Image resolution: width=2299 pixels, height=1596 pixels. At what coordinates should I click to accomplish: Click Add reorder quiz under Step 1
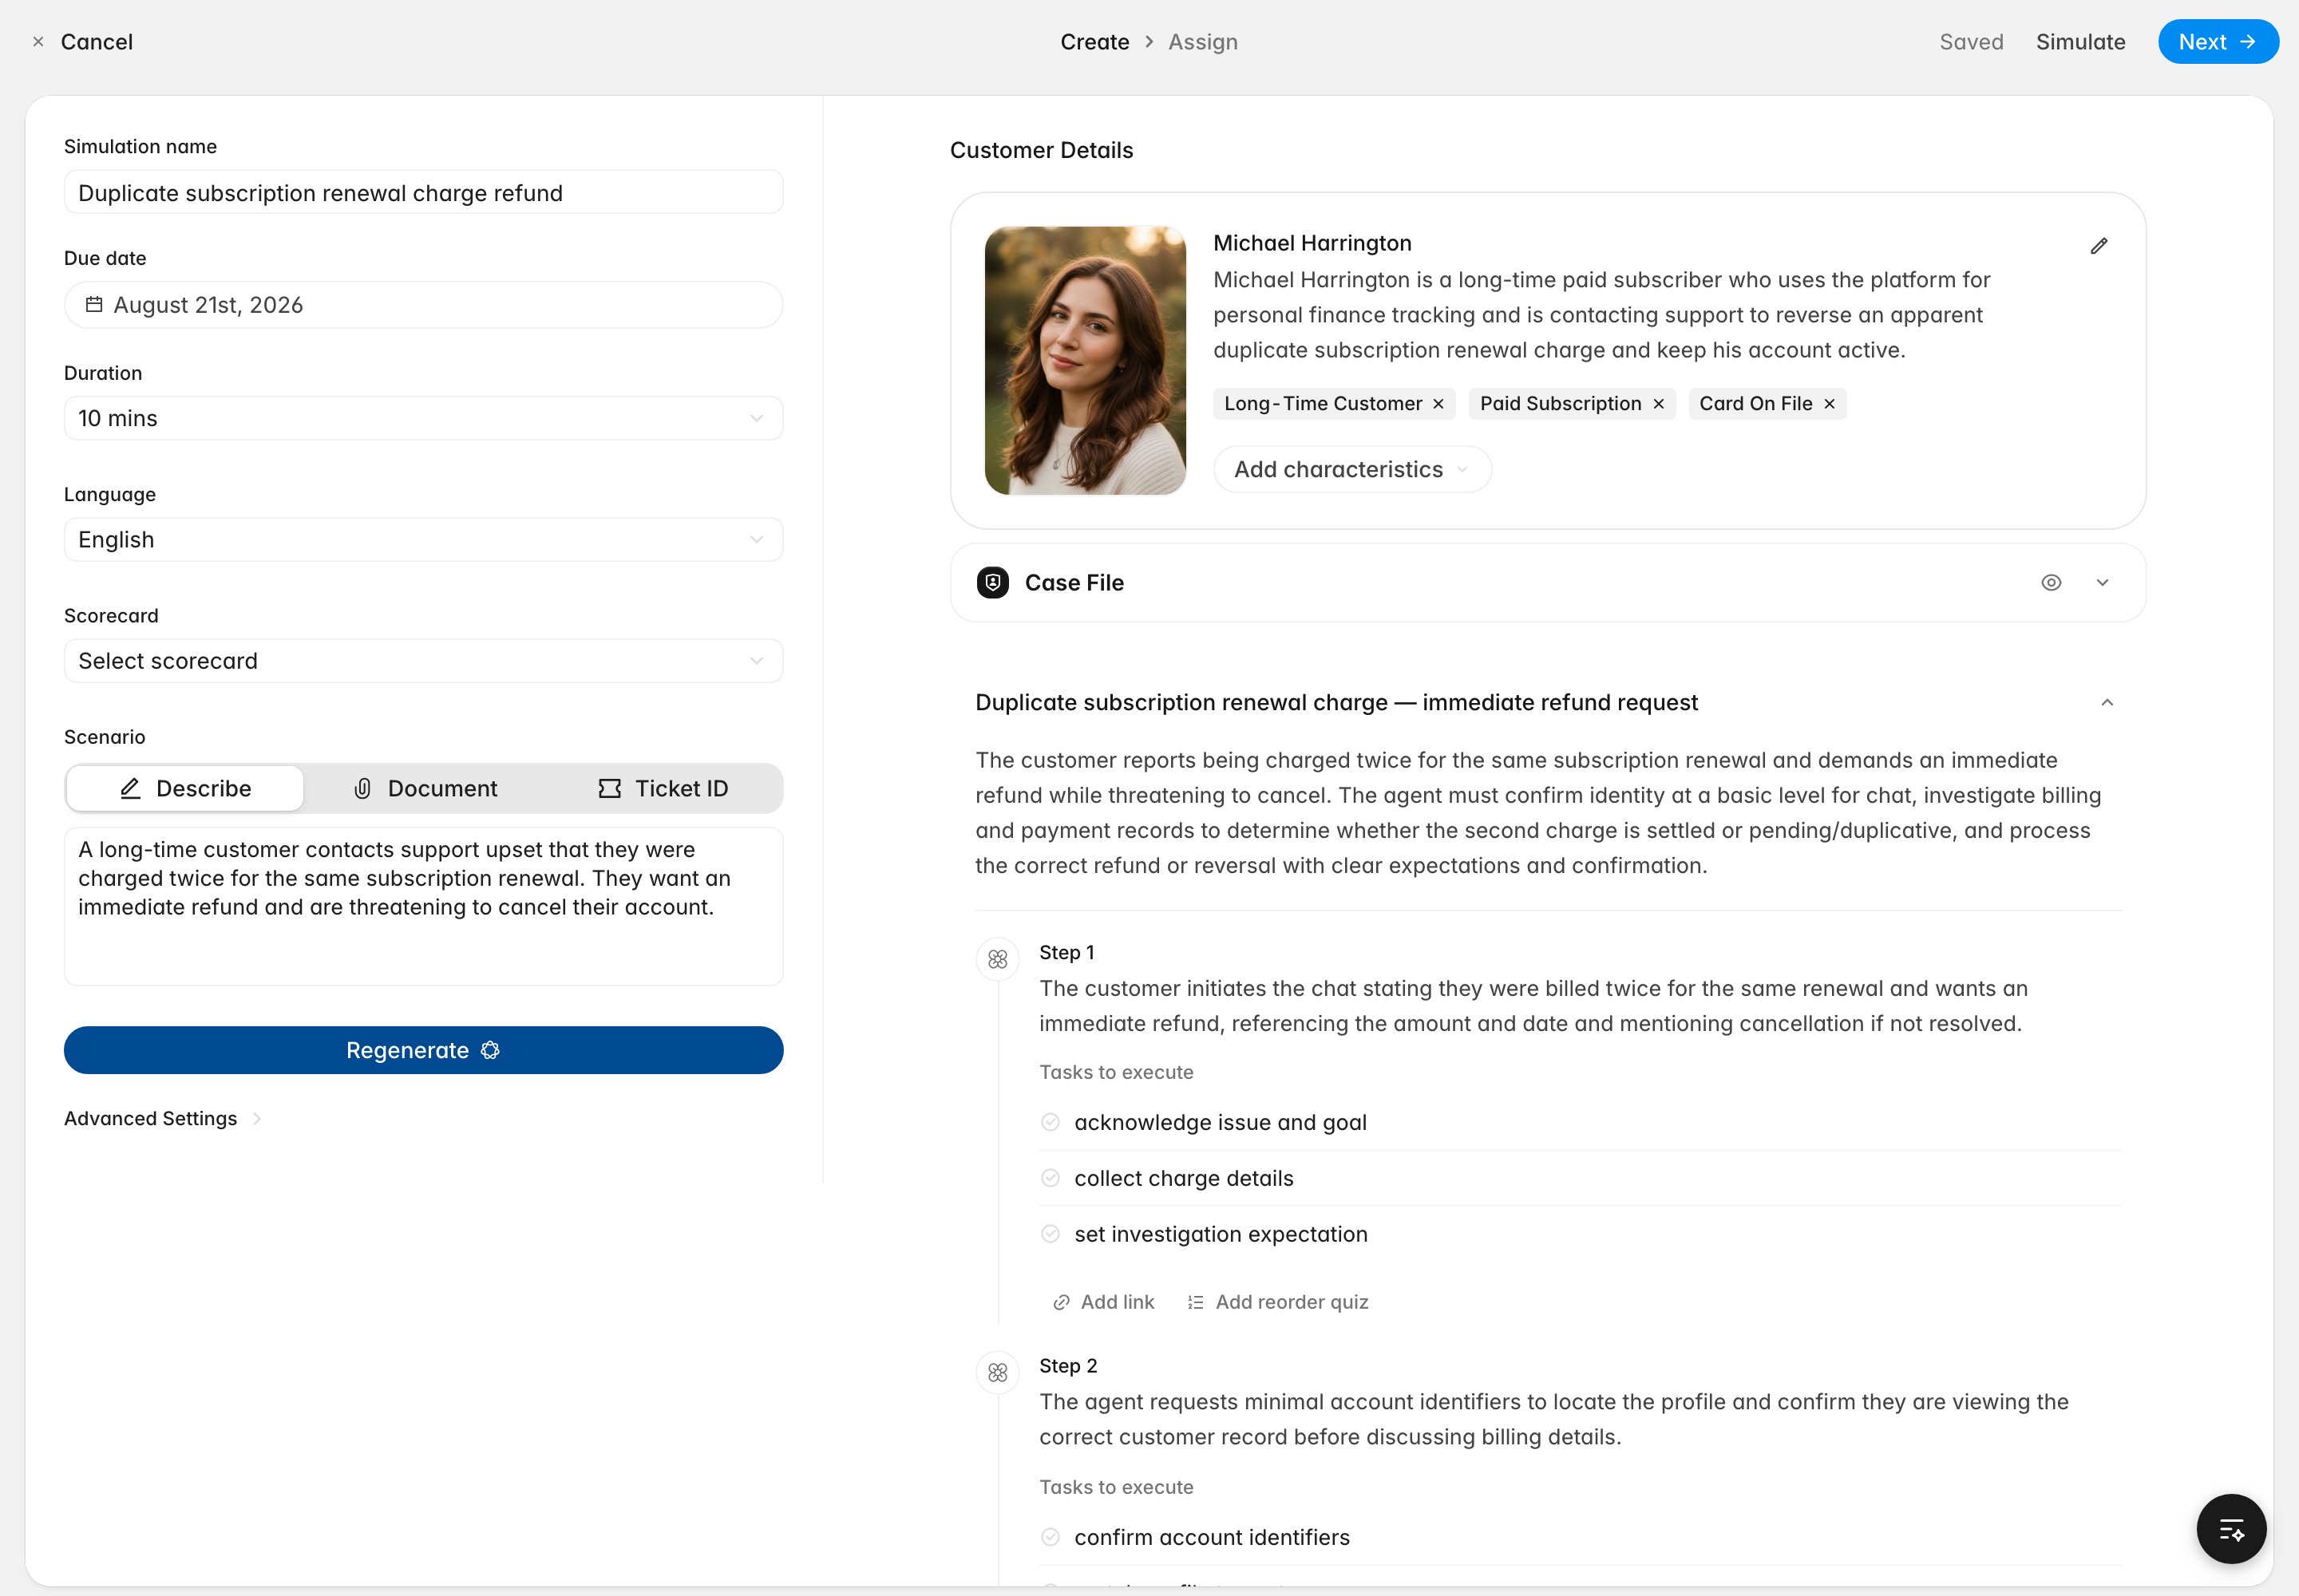point(1277,1302)
